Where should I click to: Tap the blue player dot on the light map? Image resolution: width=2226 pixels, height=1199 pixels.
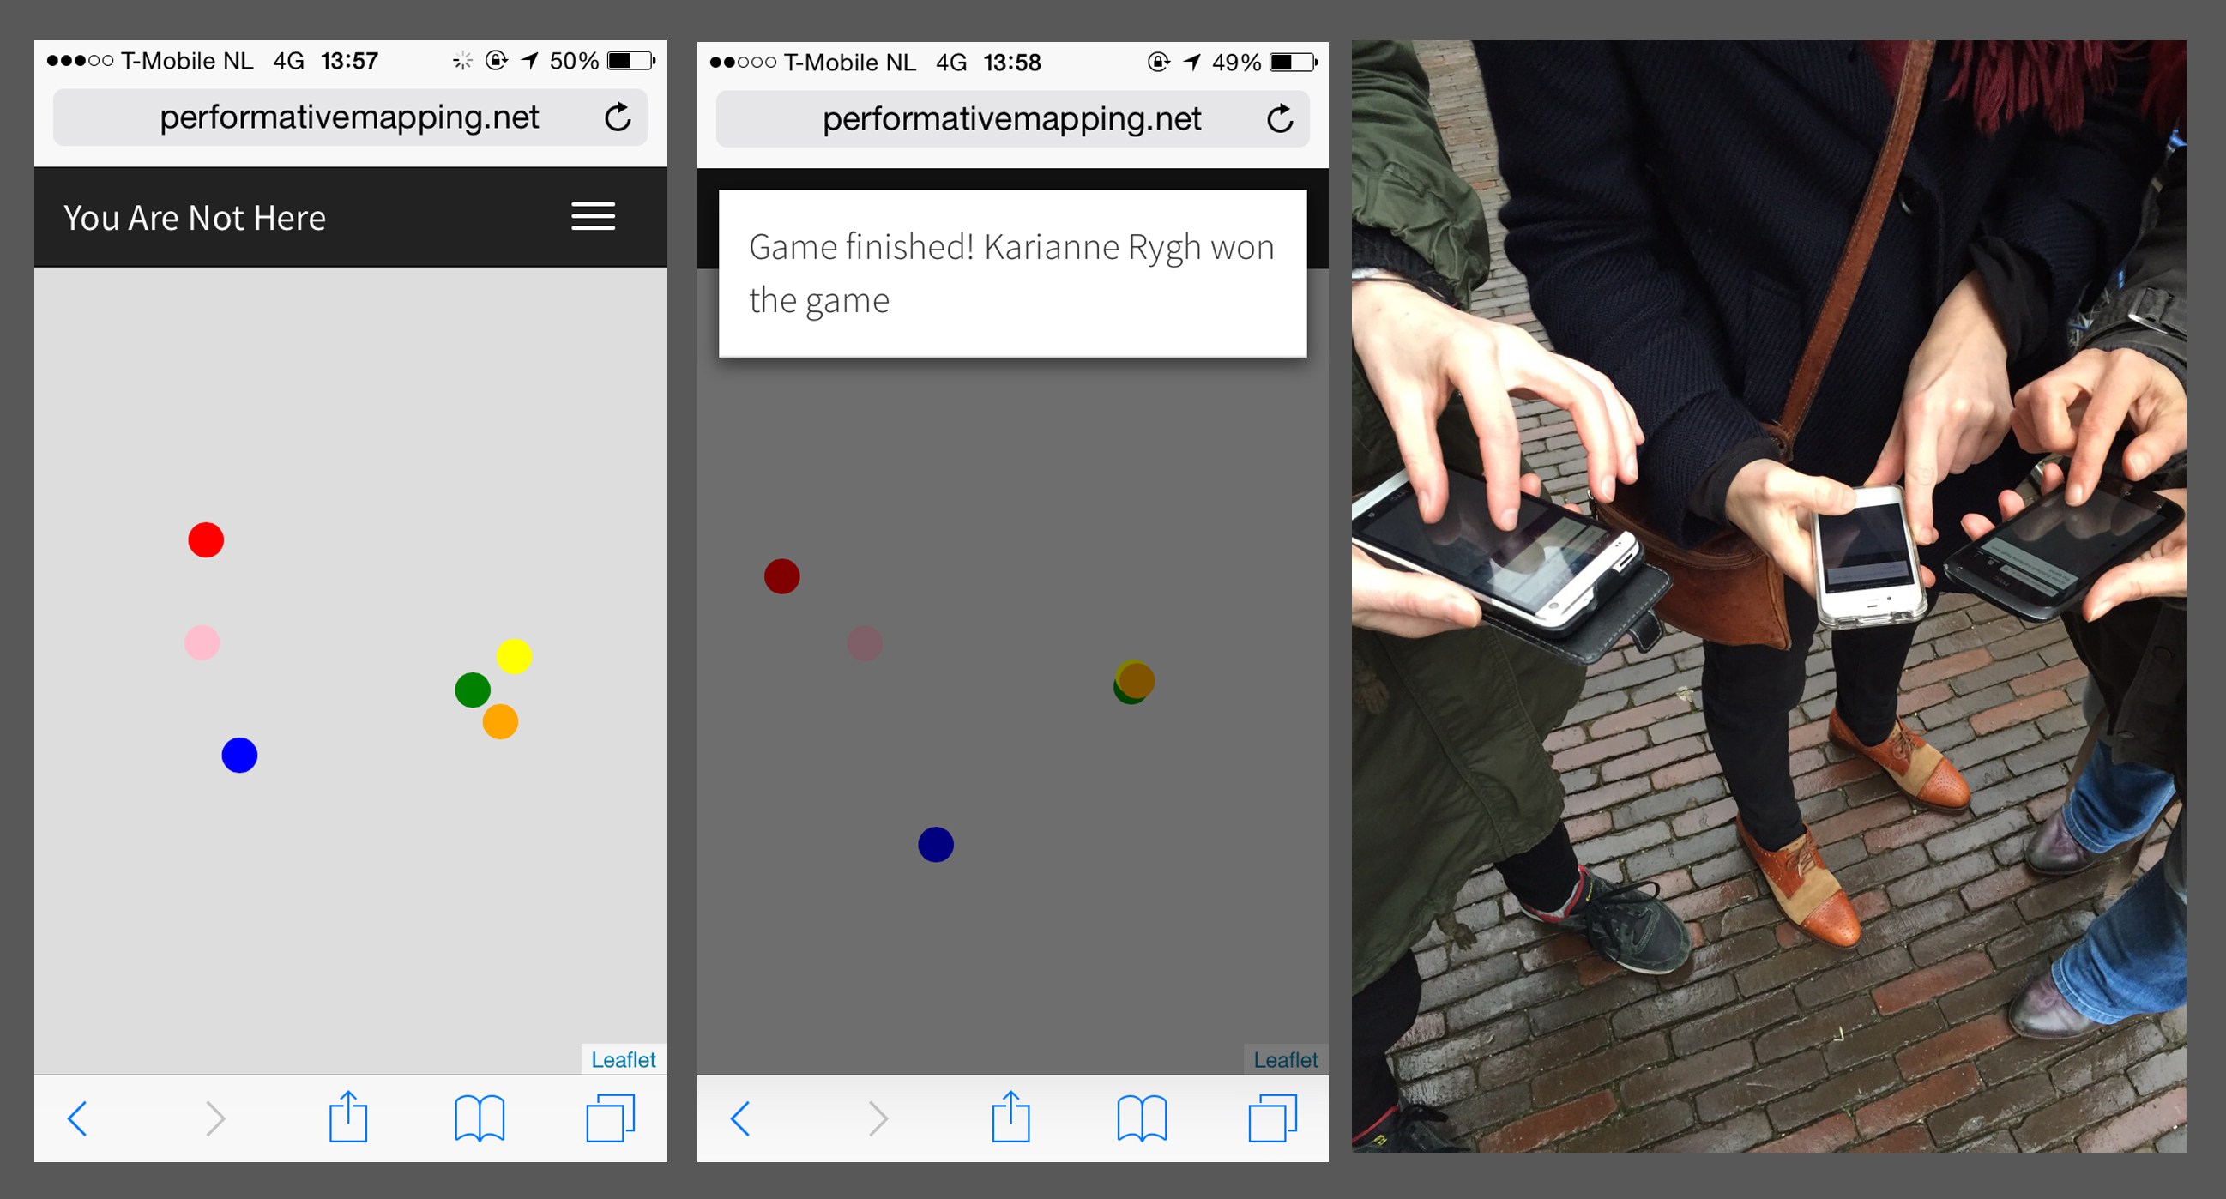point(239,755)
